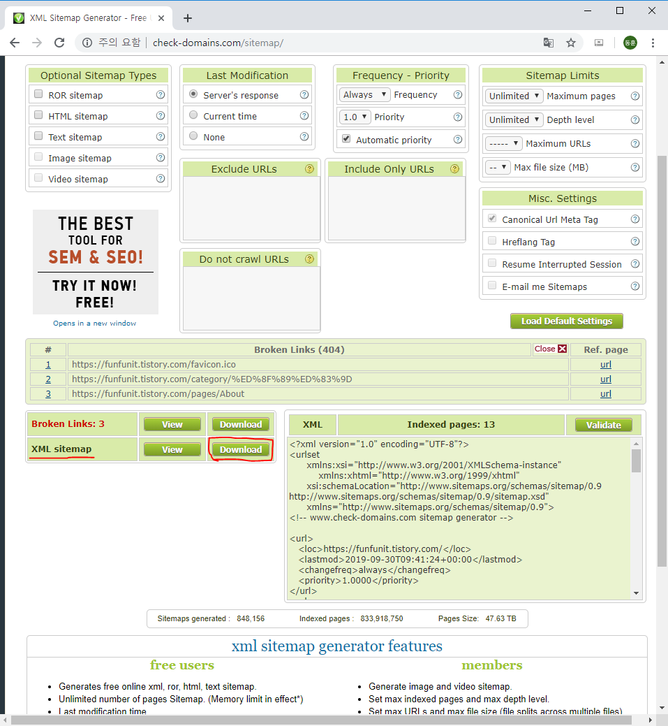Open help icon for HTML sitemap

coord(161,116)
